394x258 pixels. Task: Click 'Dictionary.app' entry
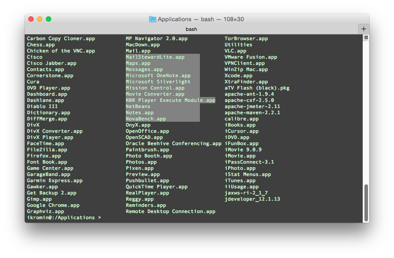[49, 113]
